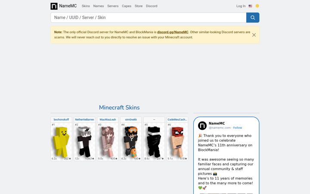Click Follow on the NameMC tweet

[x=237, y=128]
